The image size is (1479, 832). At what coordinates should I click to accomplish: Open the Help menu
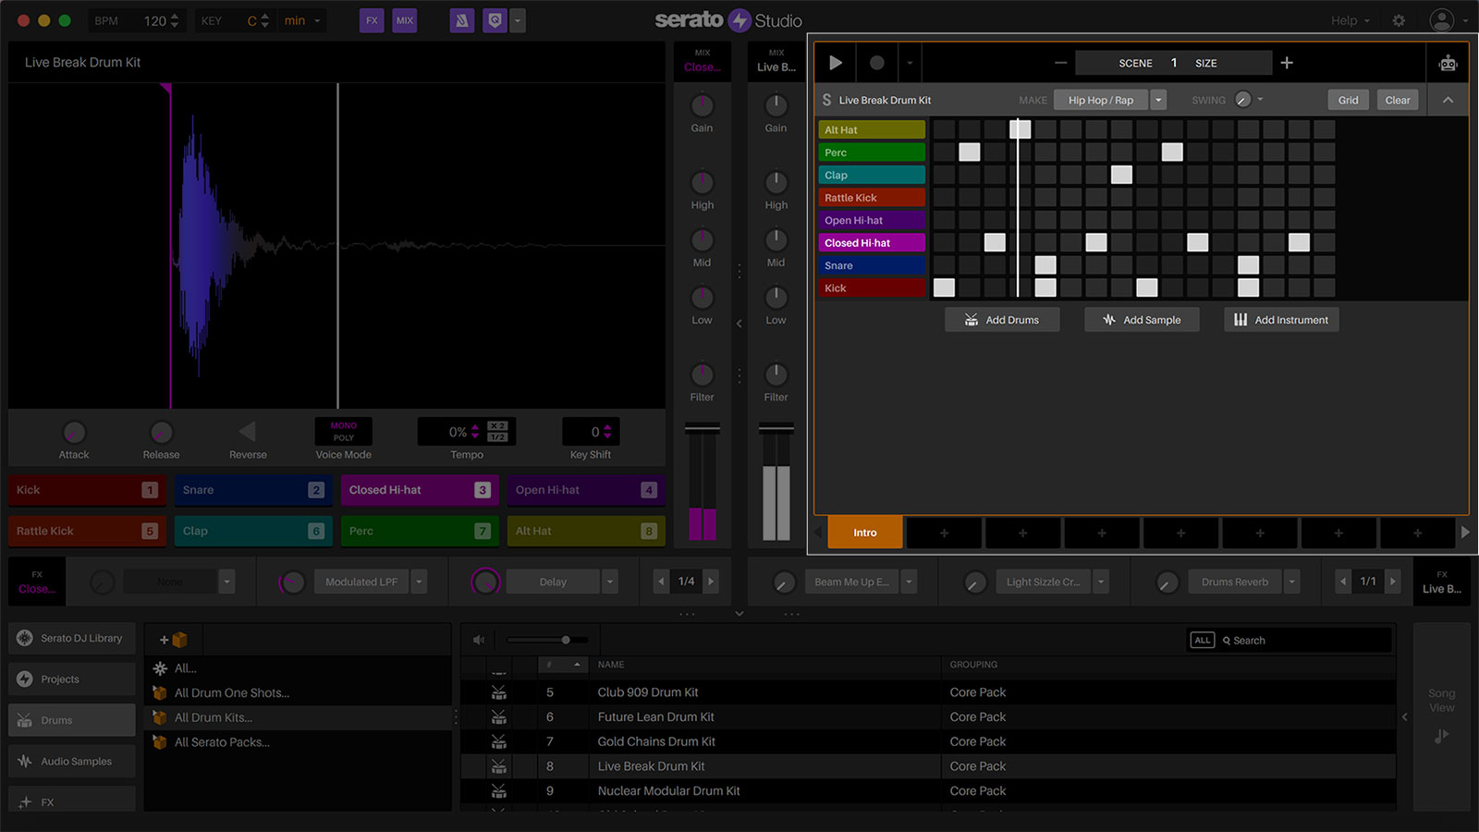click(1350, 20)
